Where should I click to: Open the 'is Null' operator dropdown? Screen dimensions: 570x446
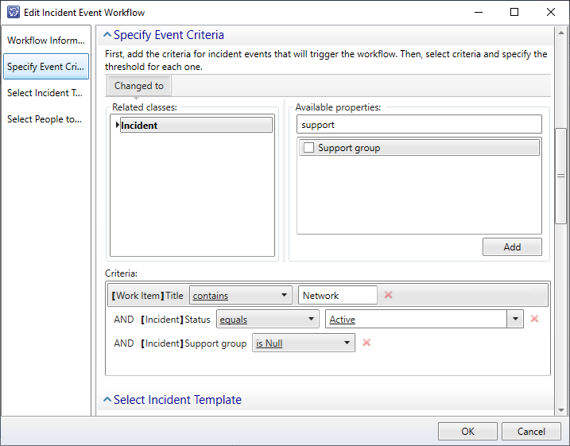(x=303, y=343)
